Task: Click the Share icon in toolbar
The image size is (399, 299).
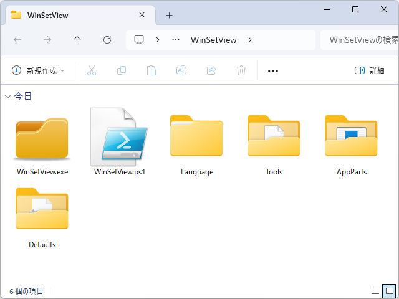Action: [x=211, y=70]
